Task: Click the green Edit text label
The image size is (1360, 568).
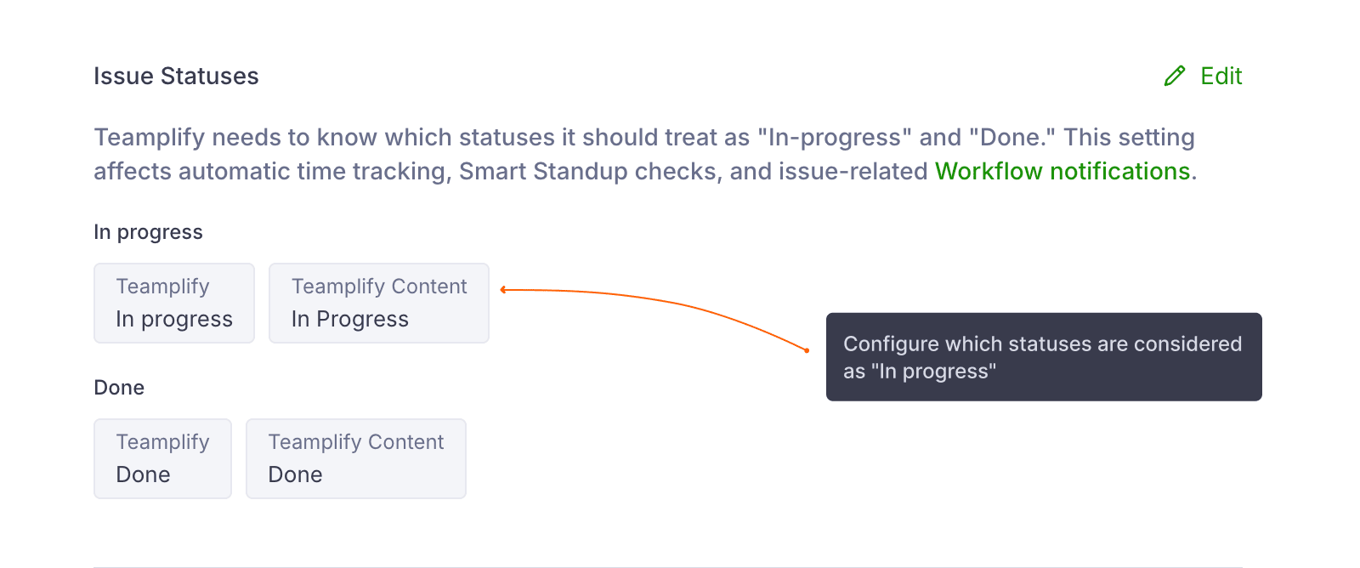Action: pos(1221,77)
